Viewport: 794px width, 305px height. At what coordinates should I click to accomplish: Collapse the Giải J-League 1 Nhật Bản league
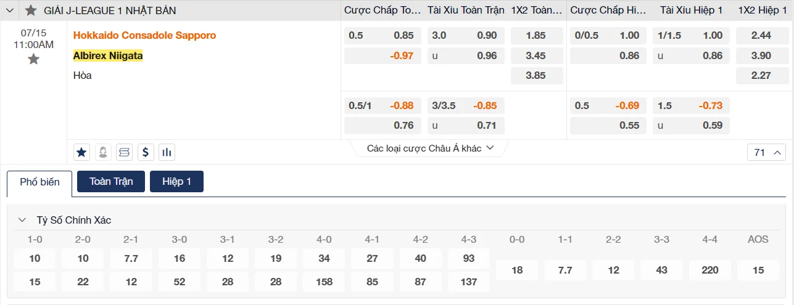[9, 10]
